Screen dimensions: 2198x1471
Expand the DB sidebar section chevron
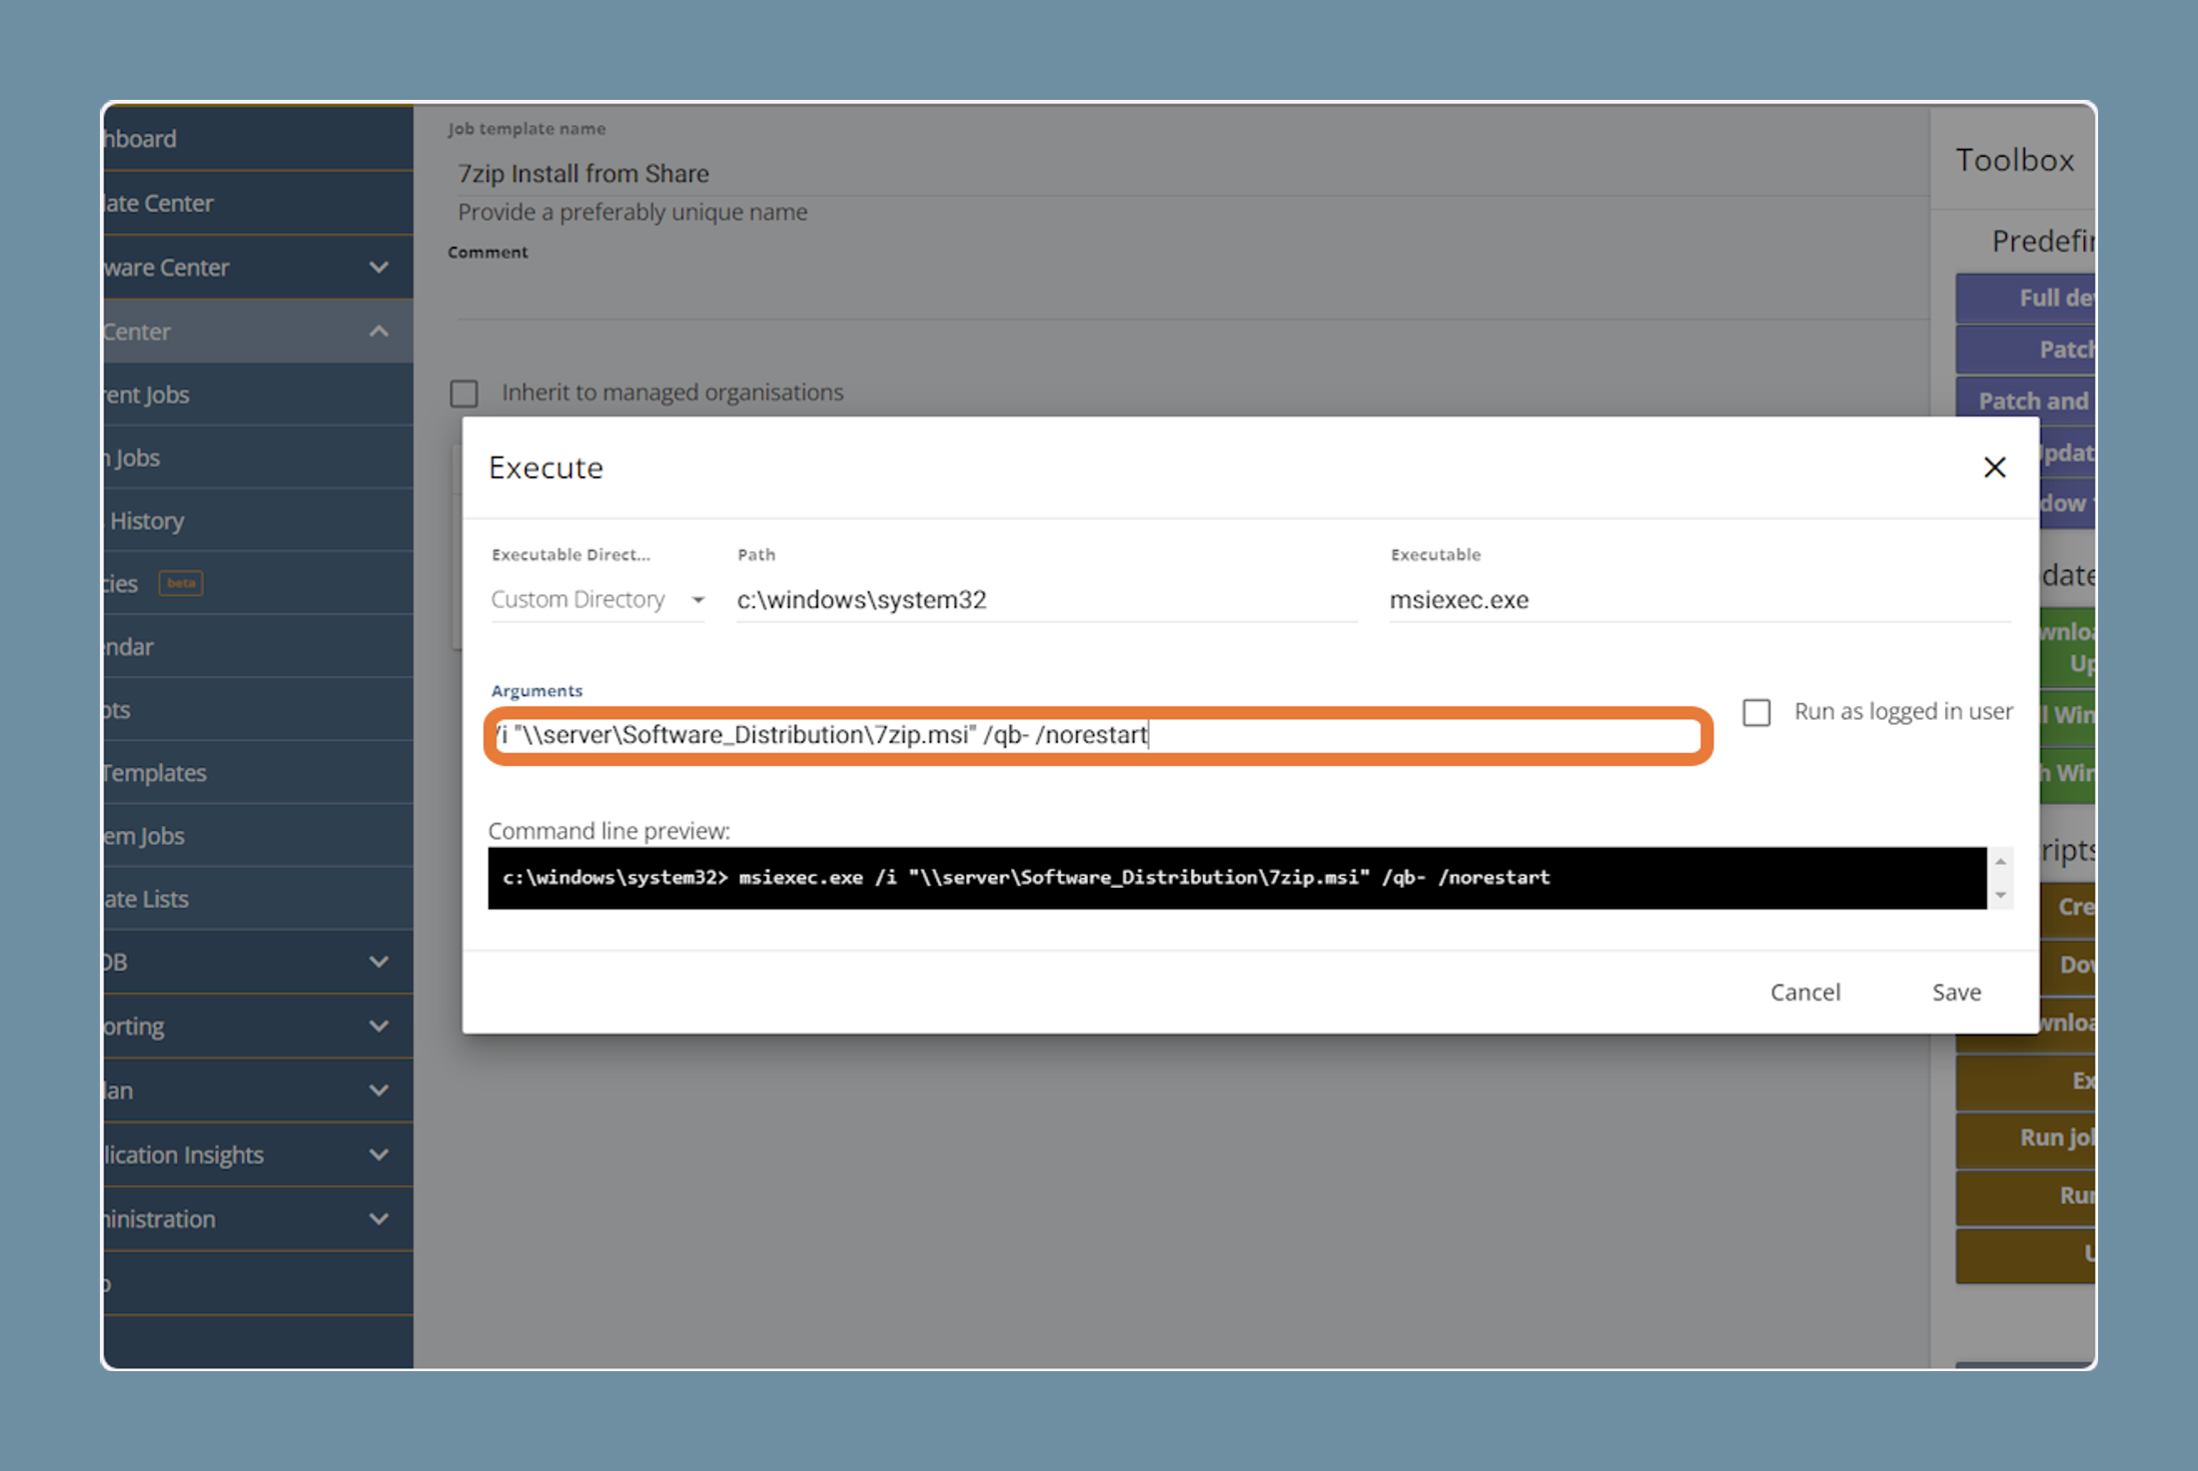pyautogui.click(x=379, y=962)
